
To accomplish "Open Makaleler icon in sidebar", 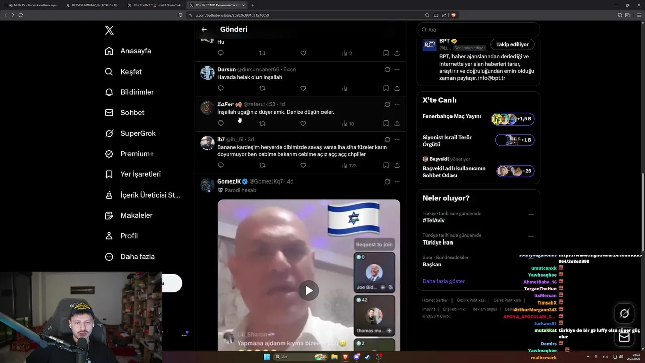I will coord(109,215).
